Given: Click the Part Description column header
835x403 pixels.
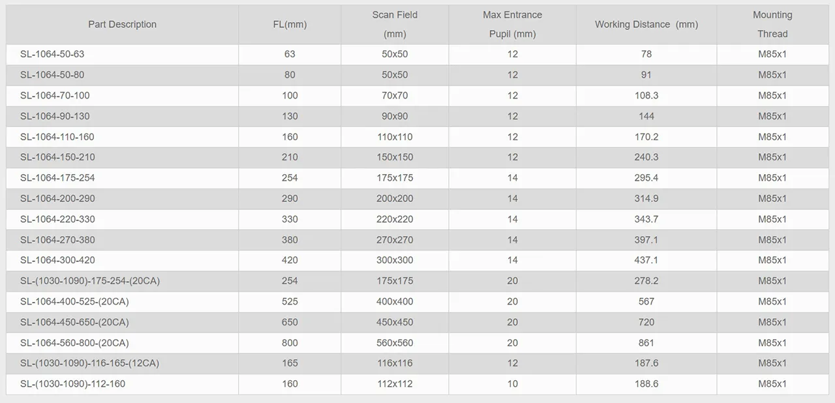Looking at the screenshot, I should 122,24.
